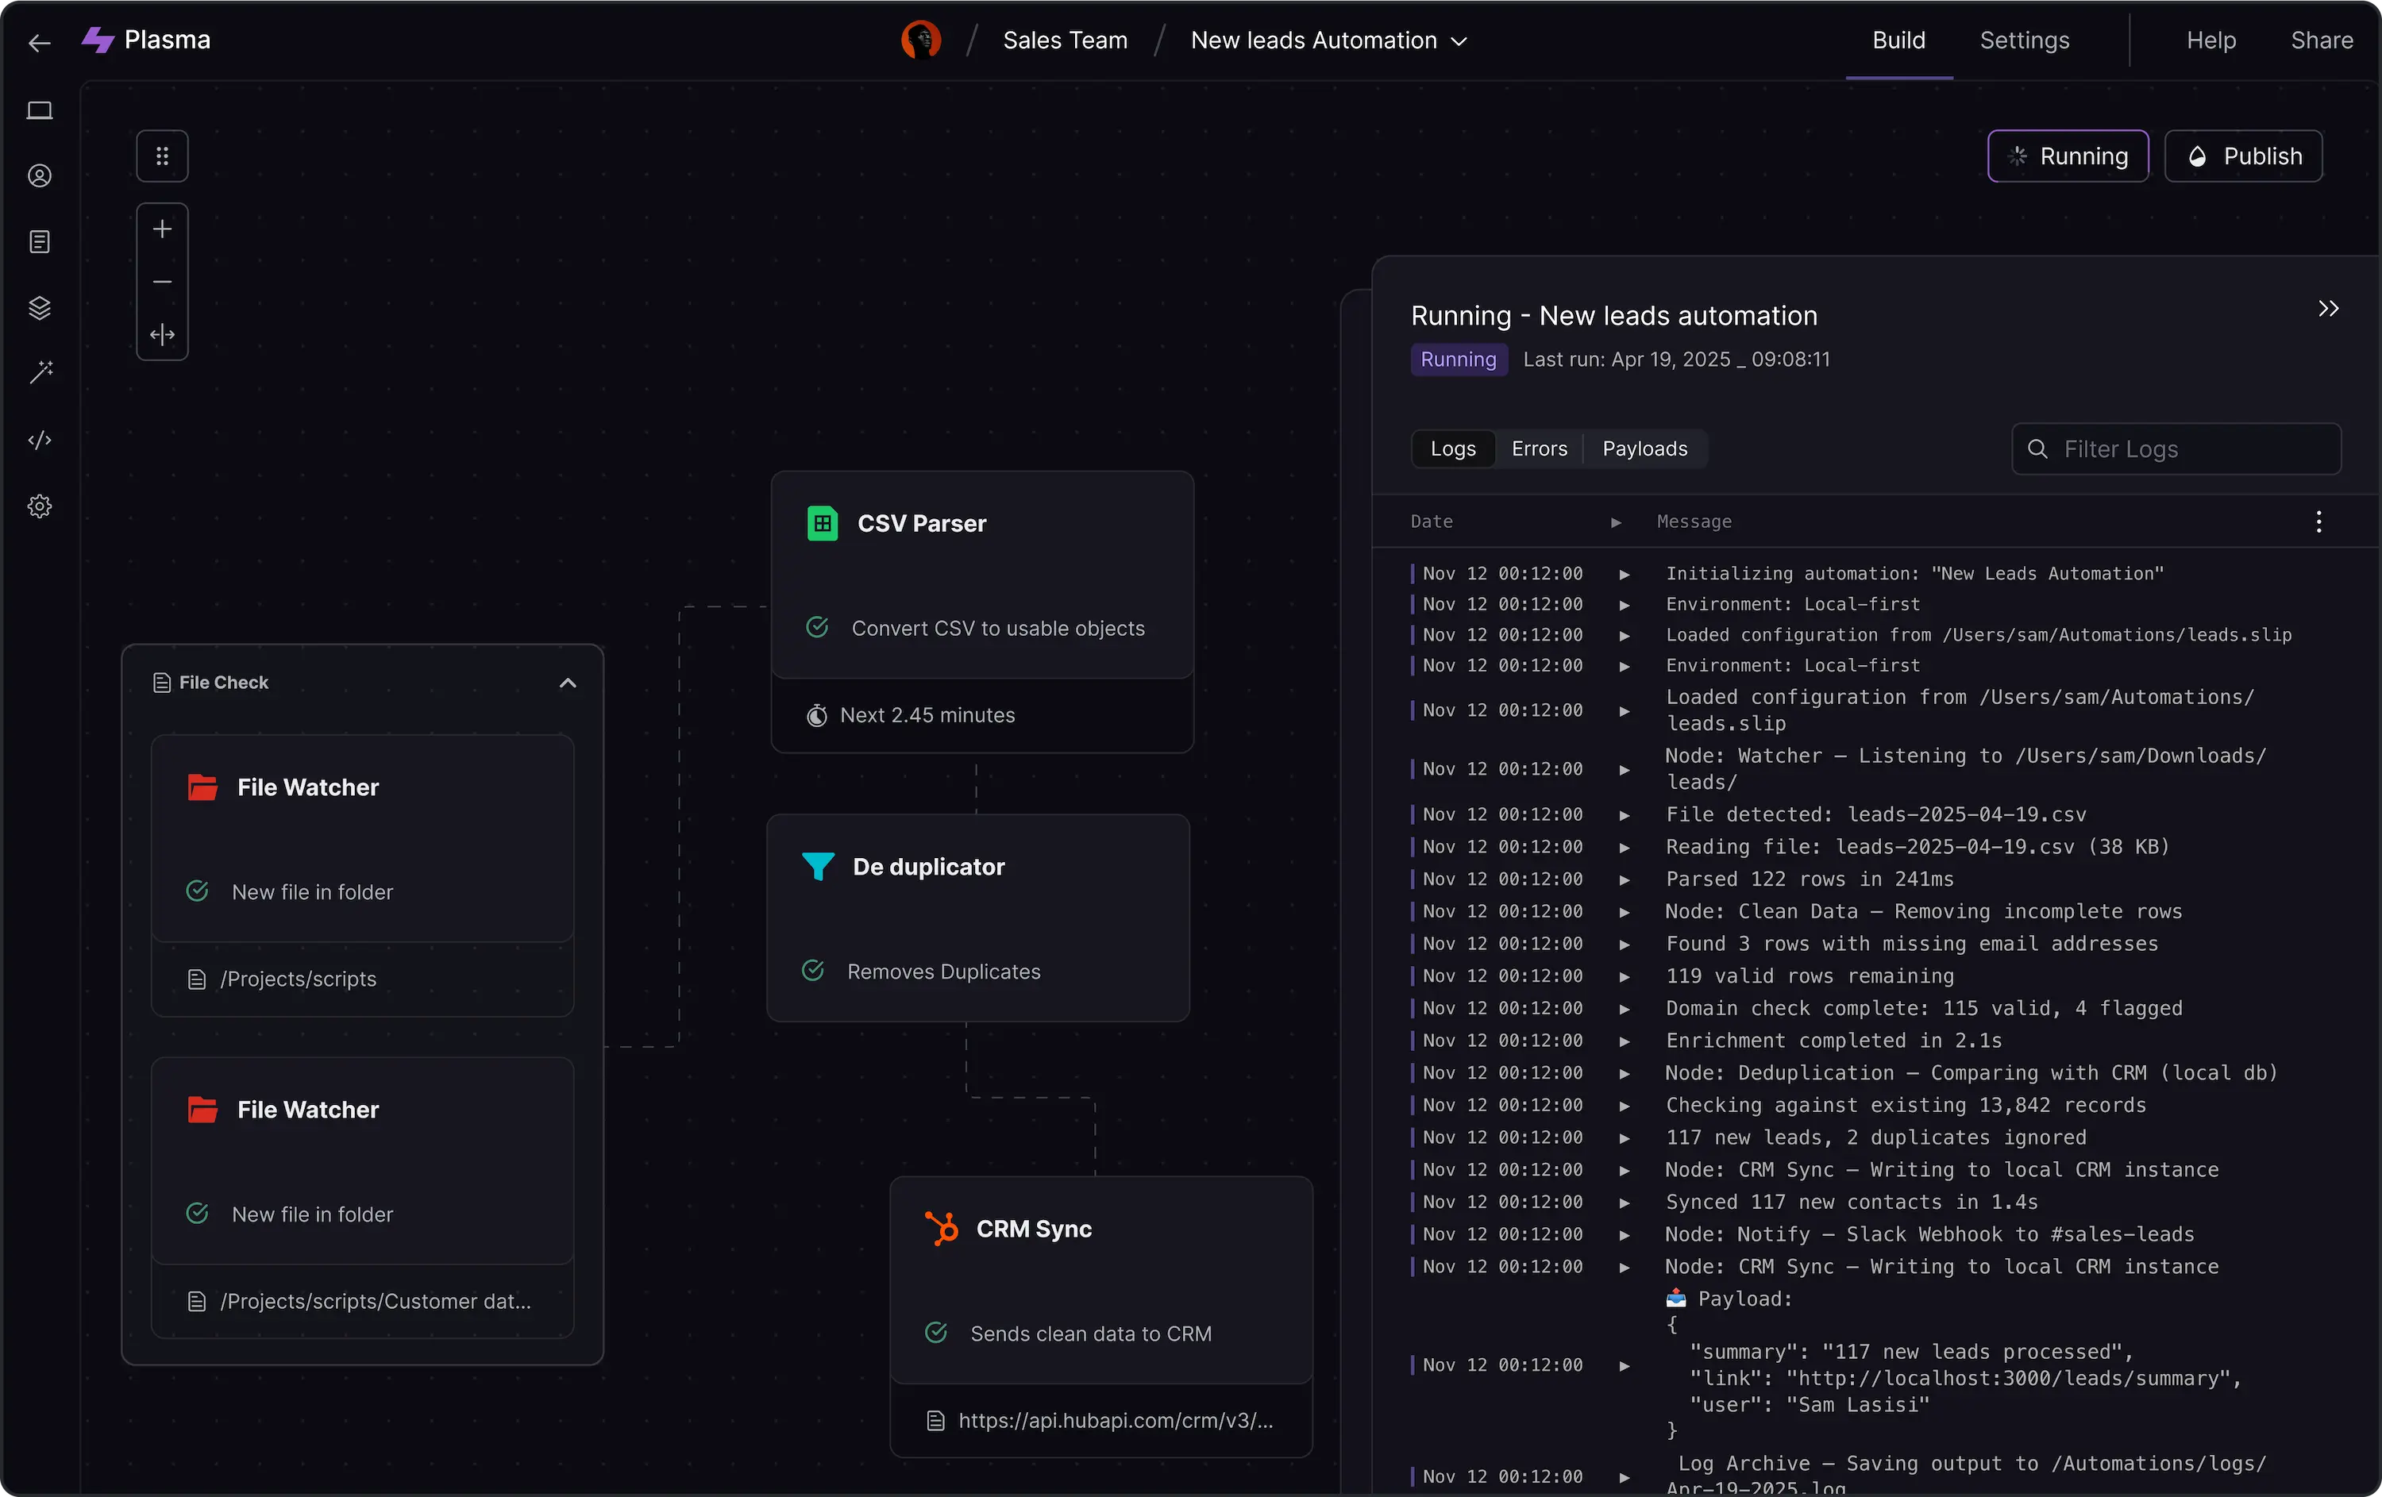Open the code editor from the sidebar
2382x1497 pixels.
point(40,440)
